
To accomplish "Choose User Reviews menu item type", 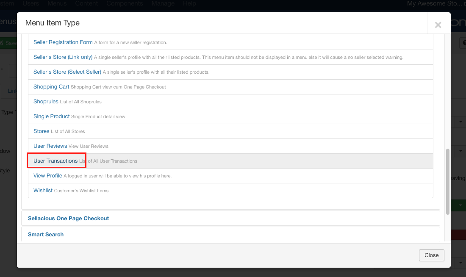I will 50,146.
